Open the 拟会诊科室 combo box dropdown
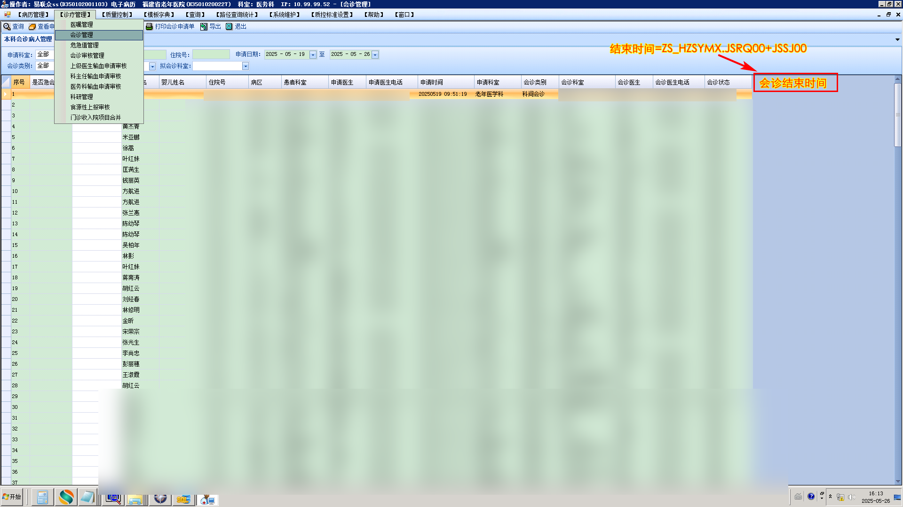The height and width of the screenshot is (507, 903). 245,66
